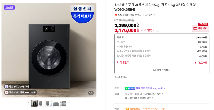Expand the 최대 60개월 특별금리 할부 info
Screen dimensions: 214x110
[139, 98]
